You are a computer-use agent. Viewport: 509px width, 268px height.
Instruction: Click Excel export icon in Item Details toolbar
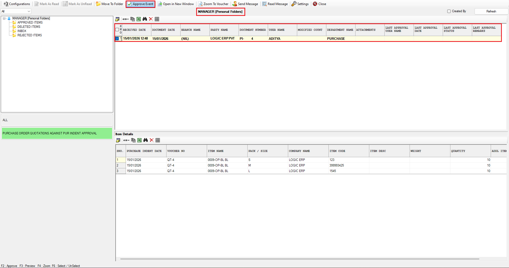click(139, 140)
